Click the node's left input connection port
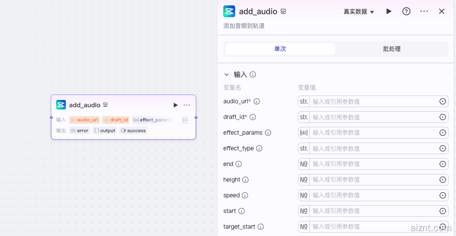Image resolution: width=456 pixels, height=236 pixels. tap(51, 118)
